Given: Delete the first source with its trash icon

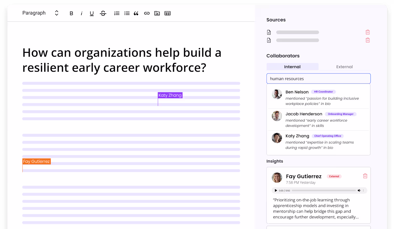Looking at the screenshot, I should [368, 32].
